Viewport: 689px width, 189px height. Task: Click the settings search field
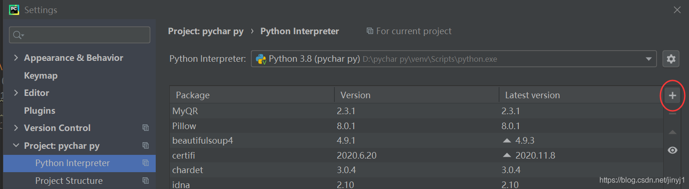click(x=80, y=35)
